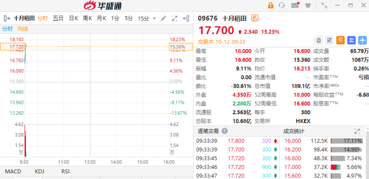The width and height of the screenshot is (369, 179).
Task: Set a price alert bell icon
Action: [x=319, y=40]
